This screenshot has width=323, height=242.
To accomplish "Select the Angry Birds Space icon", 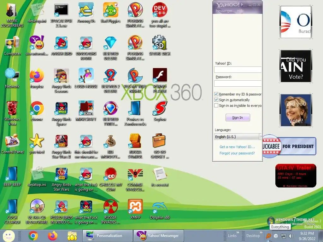I will tap(62, 113).
